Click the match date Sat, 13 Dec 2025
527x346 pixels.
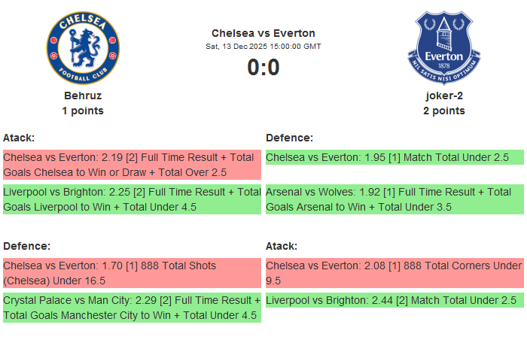[x=263, y=46]
